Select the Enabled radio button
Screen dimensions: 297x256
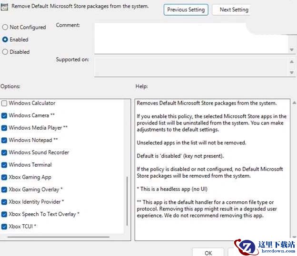pos(5,39)
